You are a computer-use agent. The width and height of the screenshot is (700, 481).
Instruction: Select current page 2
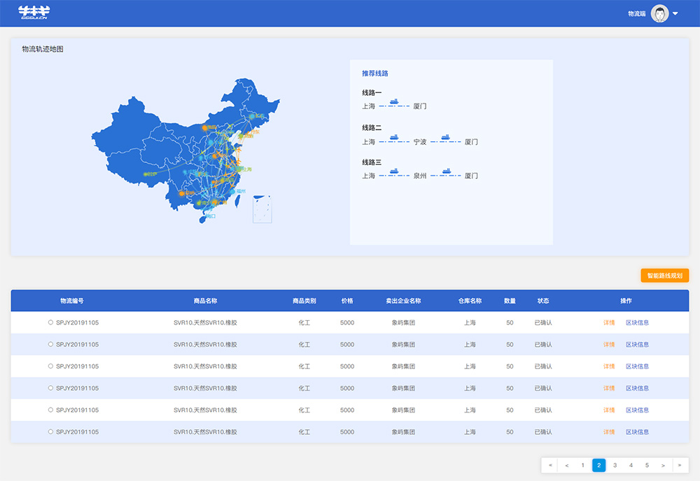(x=598, y=465)
